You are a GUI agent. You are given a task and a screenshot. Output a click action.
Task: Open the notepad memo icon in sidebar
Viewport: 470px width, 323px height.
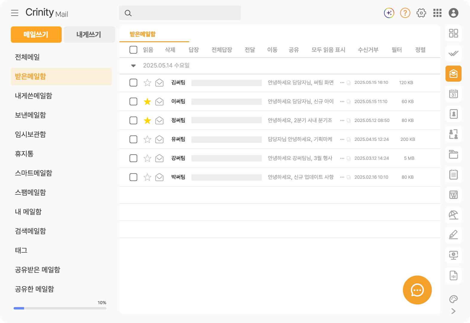click(x=454, y=174)
